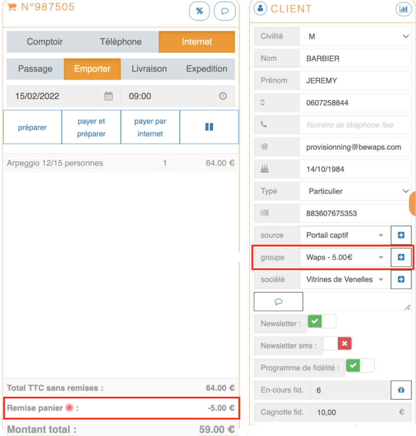
Task: Add a new source with plus icon
Action: point(401,235)
